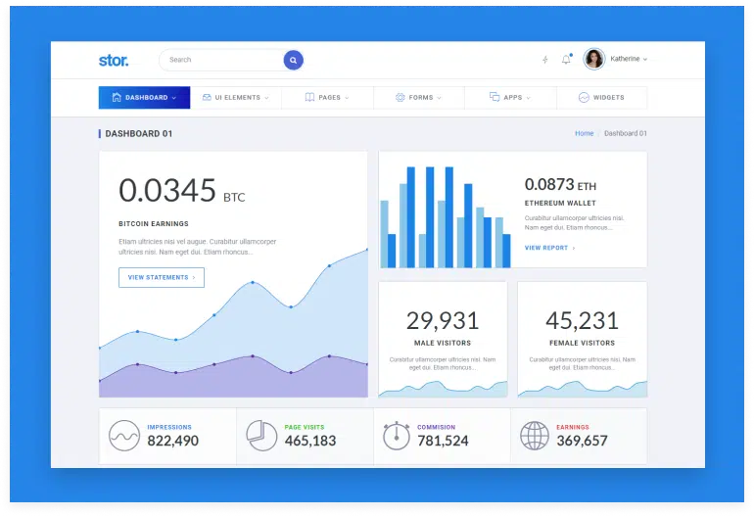Open the Widgets menu item
Viewport: 754px width, 516px height.
tap(601, 98)
